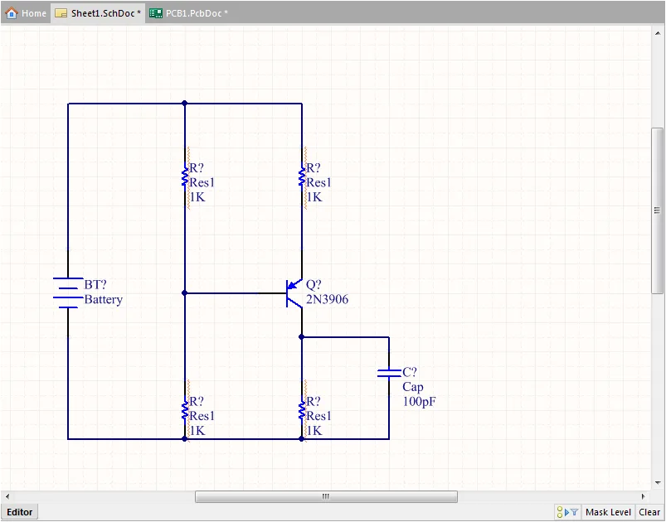
Task: Select lower resistor symbol of the base divider
Action: tap(185, 410)
